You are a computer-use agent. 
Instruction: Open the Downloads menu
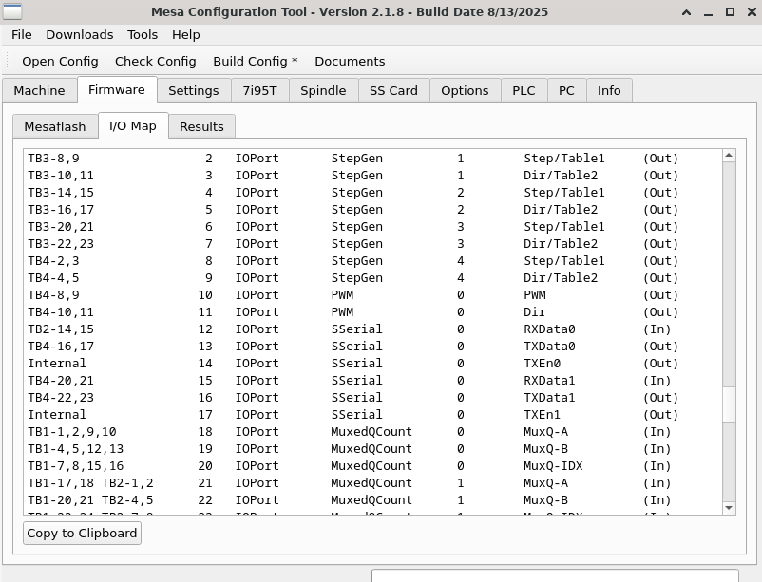coord(80,34)
